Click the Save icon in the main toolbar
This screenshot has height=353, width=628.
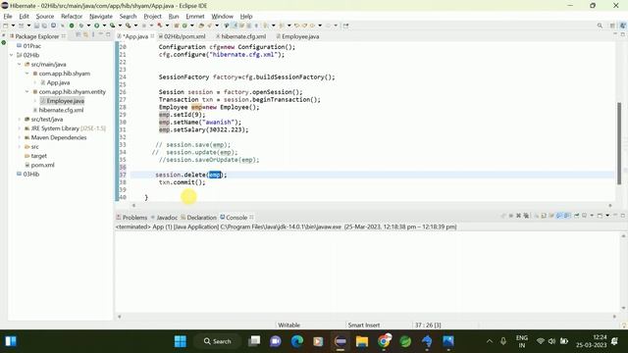point(36,25)
